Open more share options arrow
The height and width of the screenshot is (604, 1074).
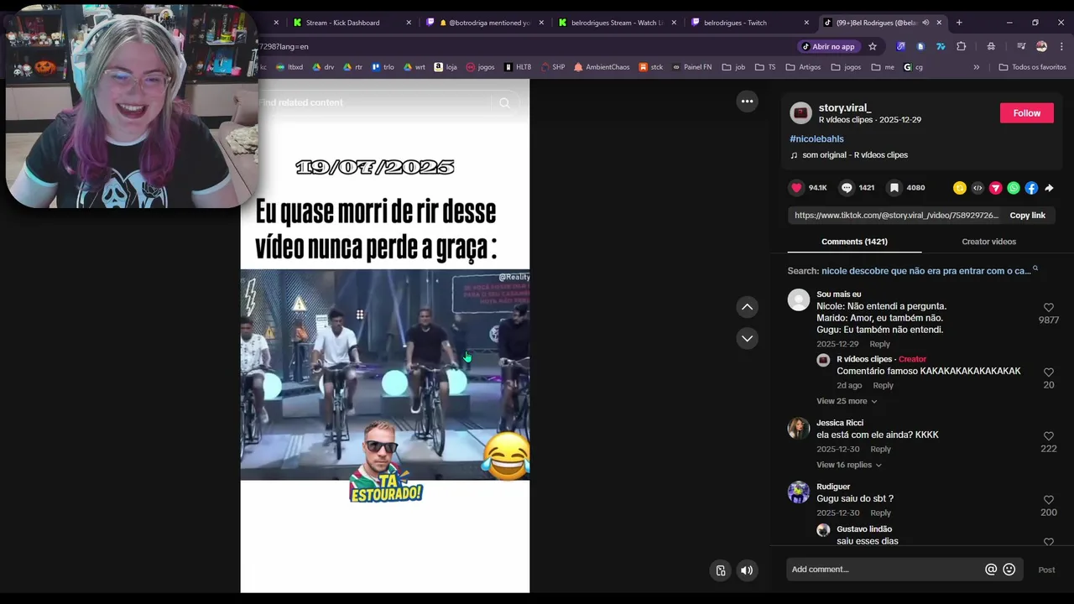(1049, 188)
